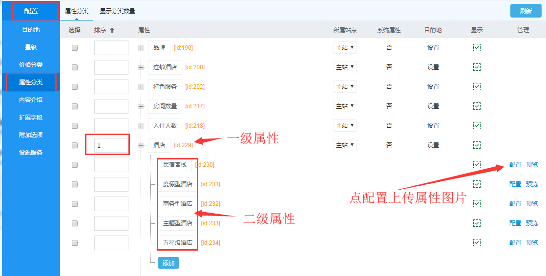Open 所属站点 dropdown for 酒店 row

tap(345, 145)
